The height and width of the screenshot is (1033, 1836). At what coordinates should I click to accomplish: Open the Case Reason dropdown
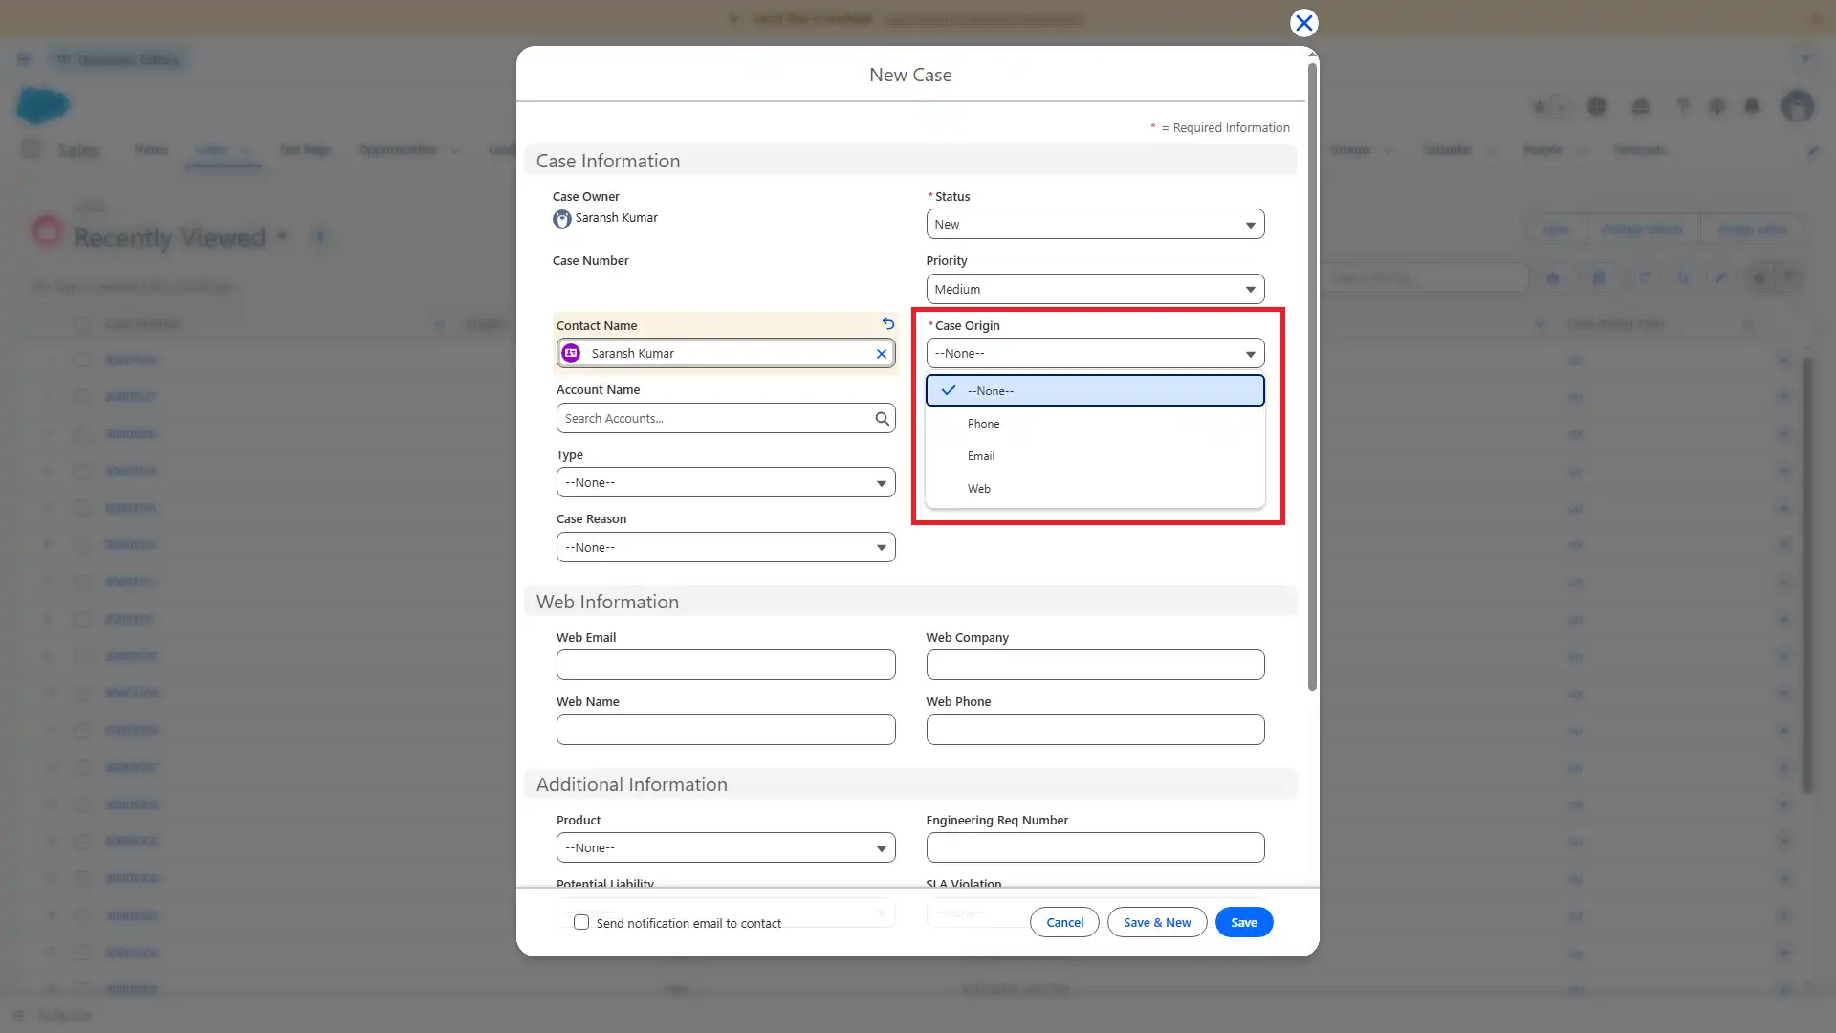[x=726, y=548]
